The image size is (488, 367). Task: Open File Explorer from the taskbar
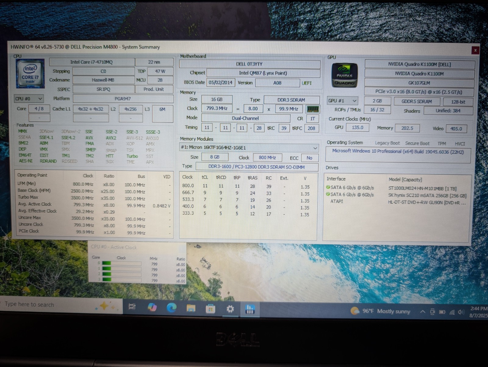[x=191, y=308]
